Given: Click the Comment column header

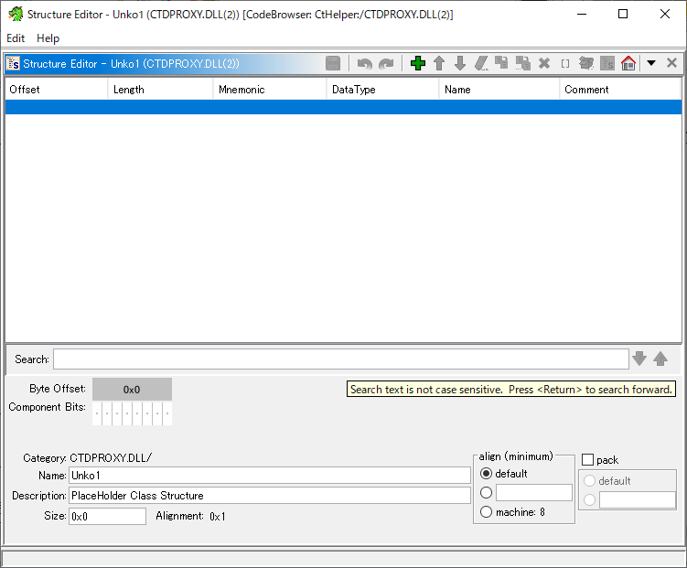Looking at the screenshot, I should coord(620,90).
